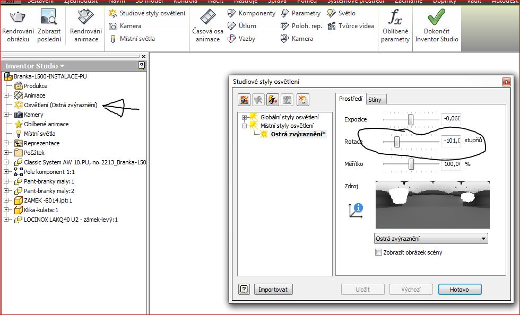The image size is (520, 315).
Task: Choose Útlum animation tool
Action: (242, 26)
